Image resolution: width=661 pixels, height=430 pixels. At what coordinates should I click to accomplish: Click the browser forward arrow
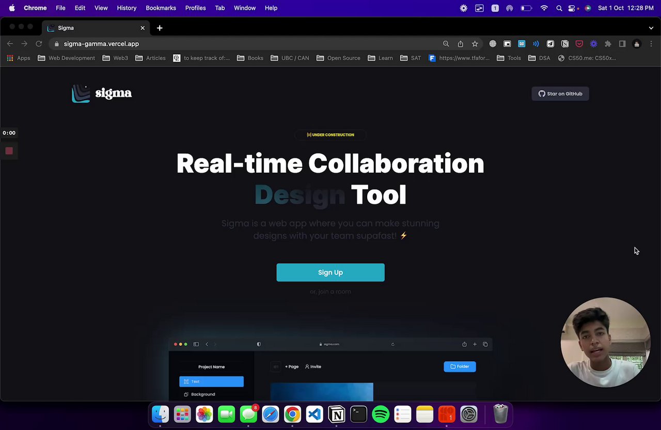[24, 44]
